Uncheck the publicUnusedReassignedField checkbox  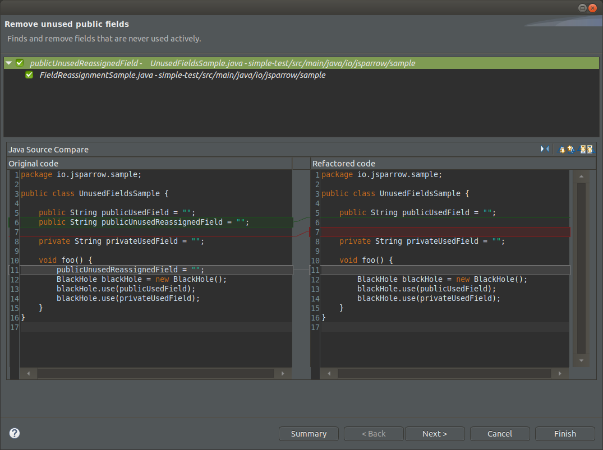20,63
